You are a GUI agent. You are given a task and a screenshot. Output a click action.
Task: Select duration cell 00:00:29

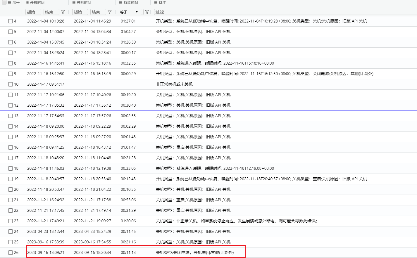pos(128,74)
